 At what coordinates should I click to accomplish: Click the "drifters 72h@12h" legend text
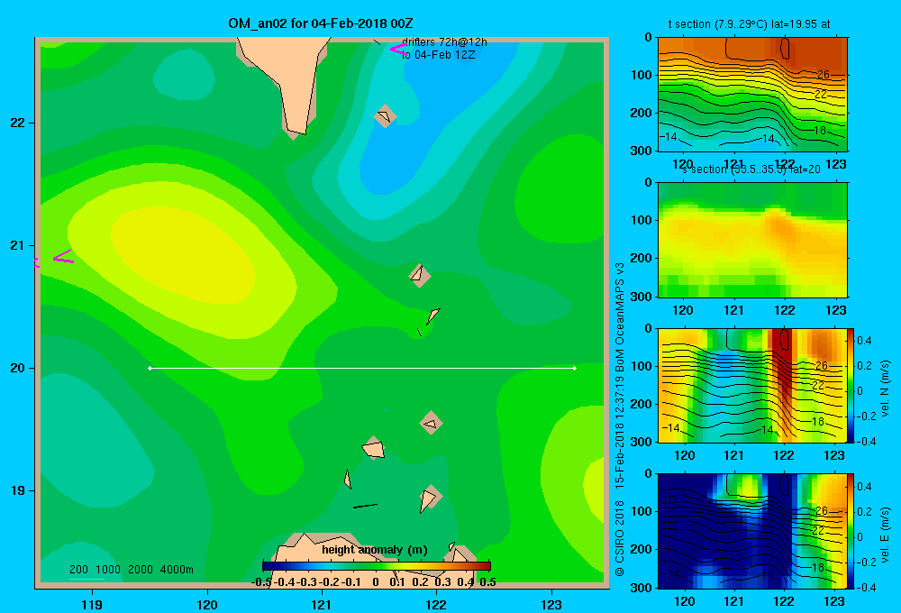point(444,42)
